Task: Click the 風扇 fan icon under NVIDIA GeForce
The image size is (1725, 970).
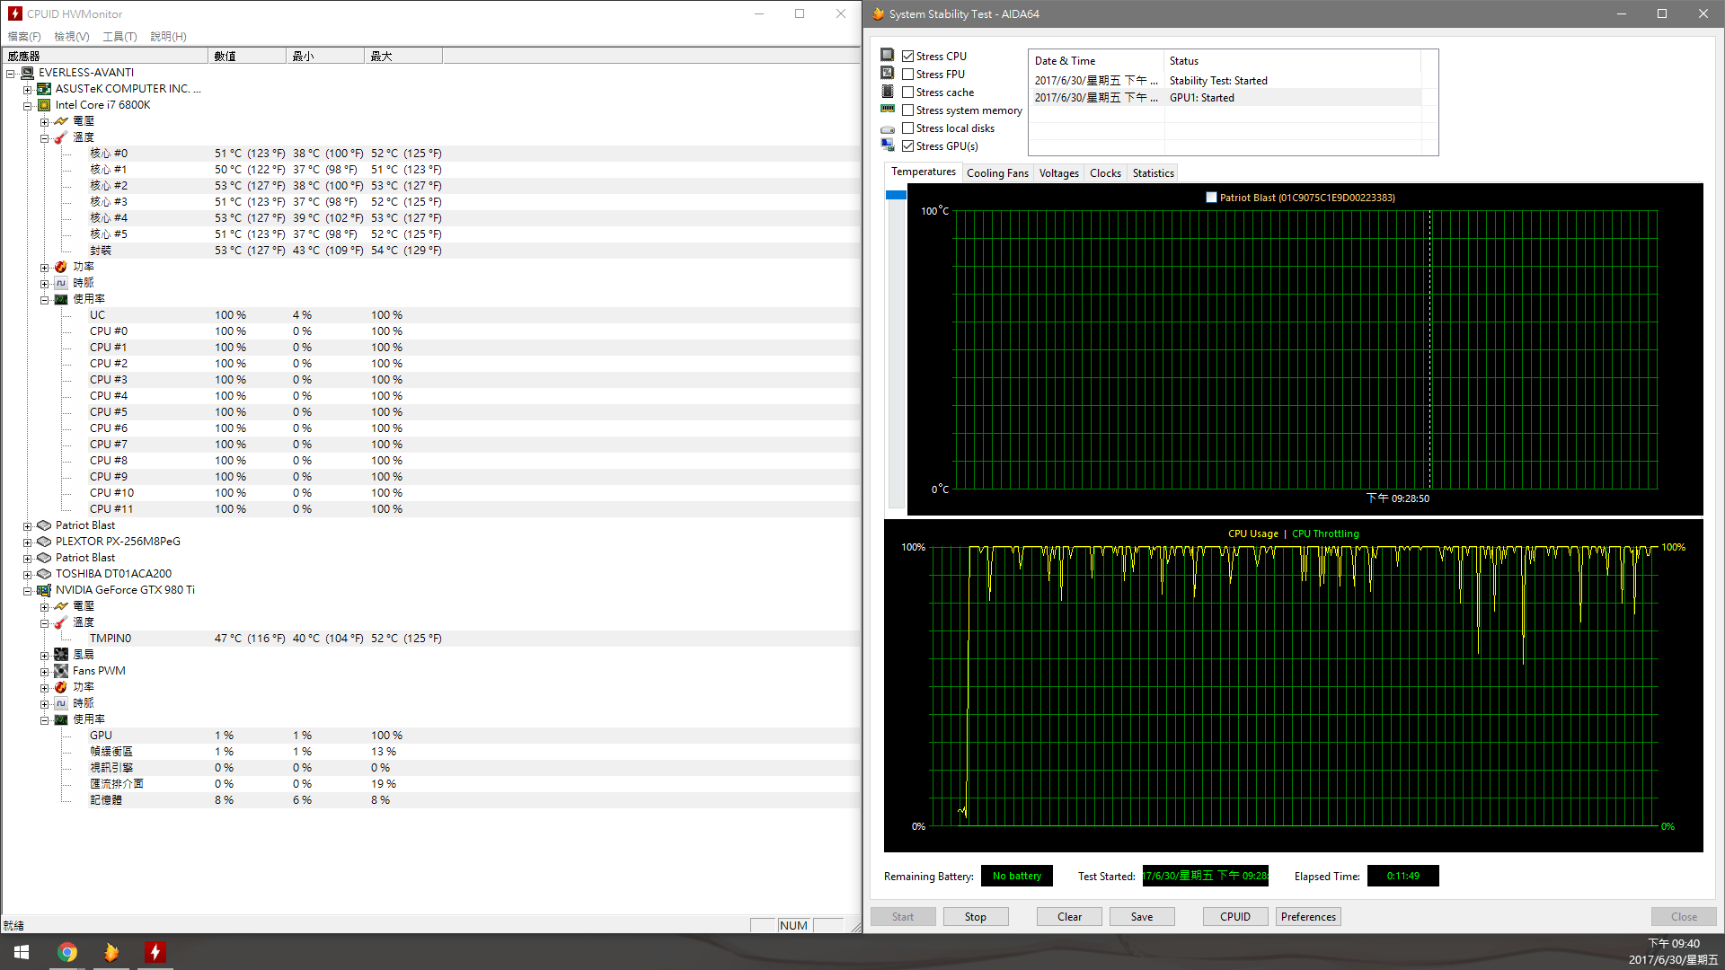Action: pyautogui.click(x=61, y=655)
